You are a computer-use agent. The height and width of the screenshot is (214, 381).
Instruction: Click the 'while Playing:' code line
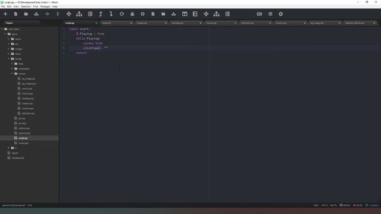tap(88, 39)
